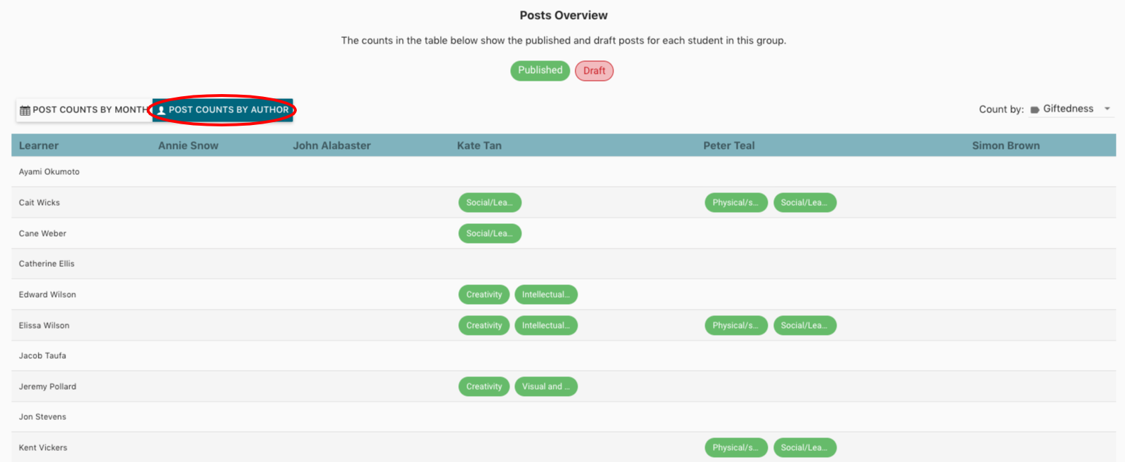Open learner Catherine Ellis
The image size is (1125, 462).
coord(46,264)
